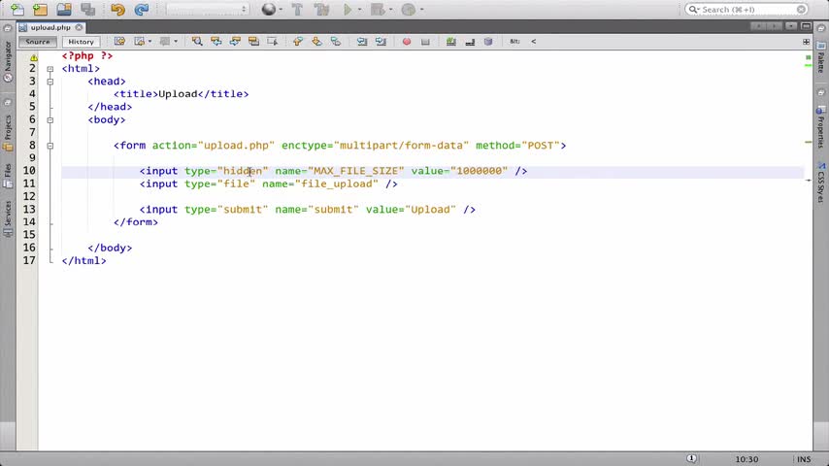Open the Debug Project dropdown arrow
829x466 pixels.
(390, 10)
